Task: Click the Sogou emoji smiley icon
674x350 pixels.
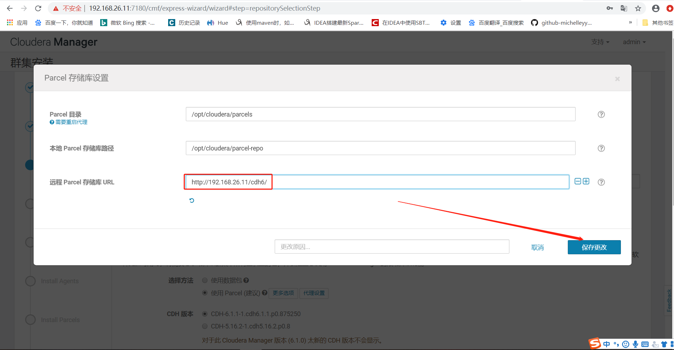Action: [x=626, y=344]
